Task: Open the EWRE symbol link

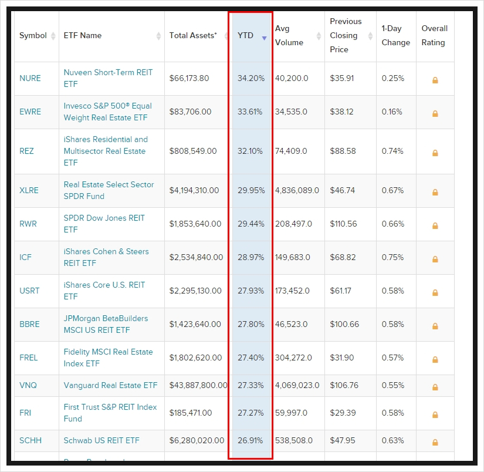Action: [30, 112]
